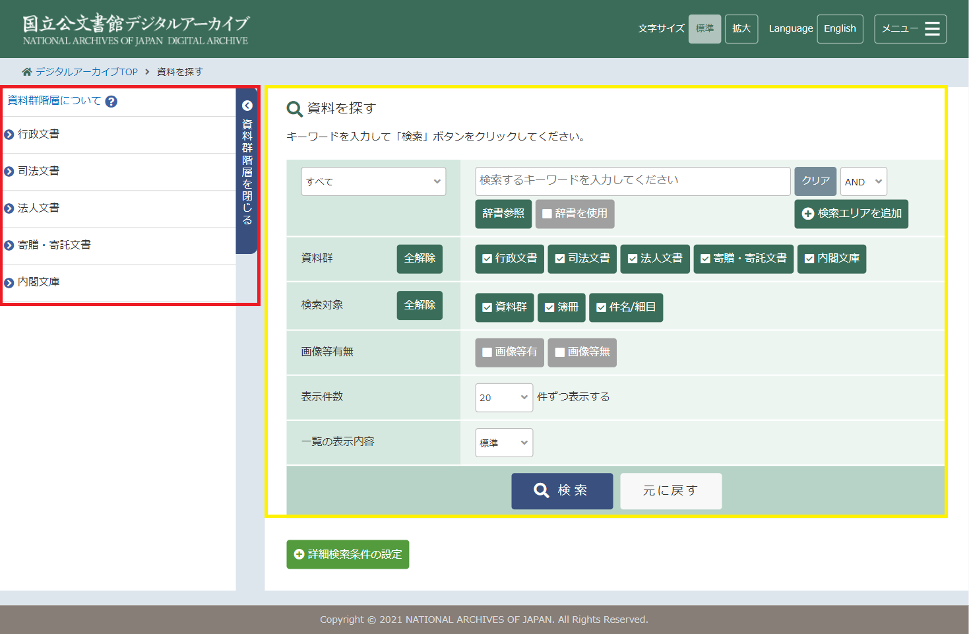Click 拡大 to enlarge text size
This screenshot has width=969, height=634.
[x=741, y=29]
